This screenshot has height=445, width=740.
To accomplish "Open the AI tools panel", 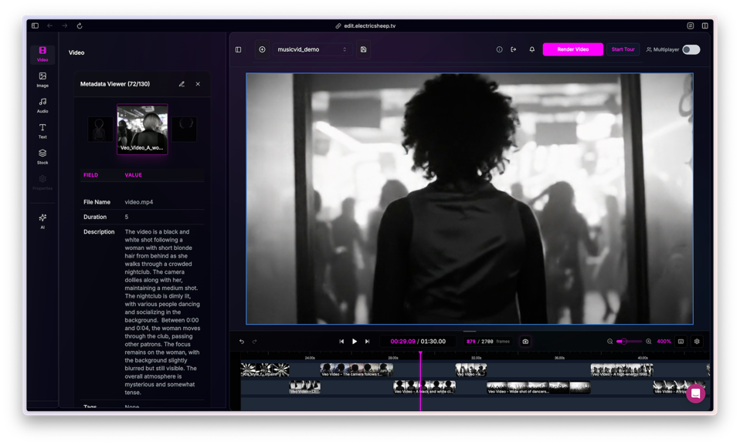I will coord(42,221).
